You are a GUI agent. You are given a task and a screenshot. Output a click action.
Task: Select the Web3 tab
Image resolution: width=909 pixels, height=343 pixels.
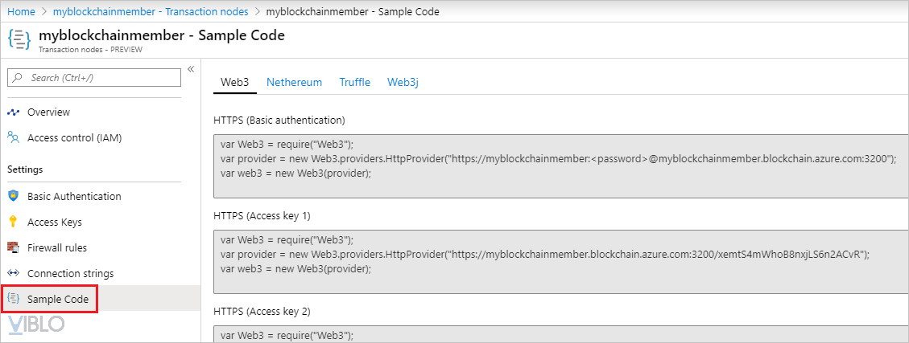pyautogui.click(x=235, y=82)
